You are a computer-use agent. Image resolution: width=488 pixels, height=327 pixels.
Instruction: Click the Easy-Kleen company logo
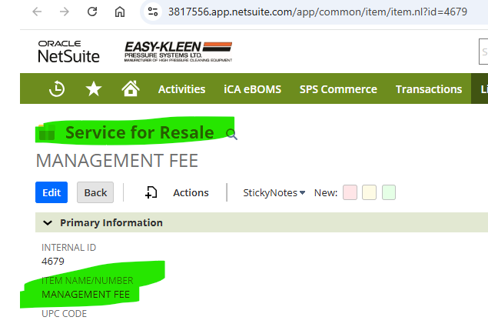point(178,52)
